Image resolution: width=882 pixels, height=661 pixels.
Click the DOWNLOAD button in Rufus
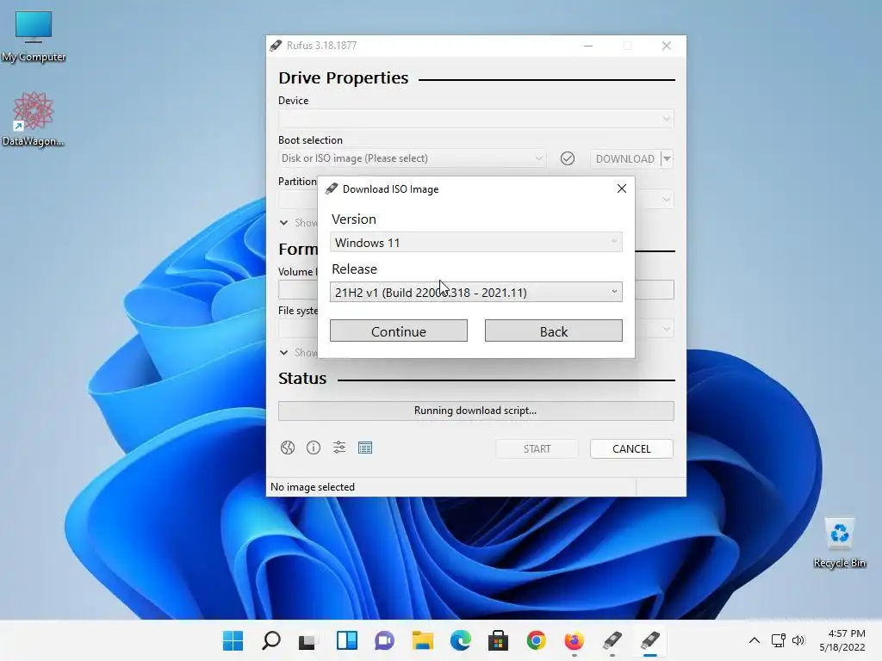click(625, 158)
